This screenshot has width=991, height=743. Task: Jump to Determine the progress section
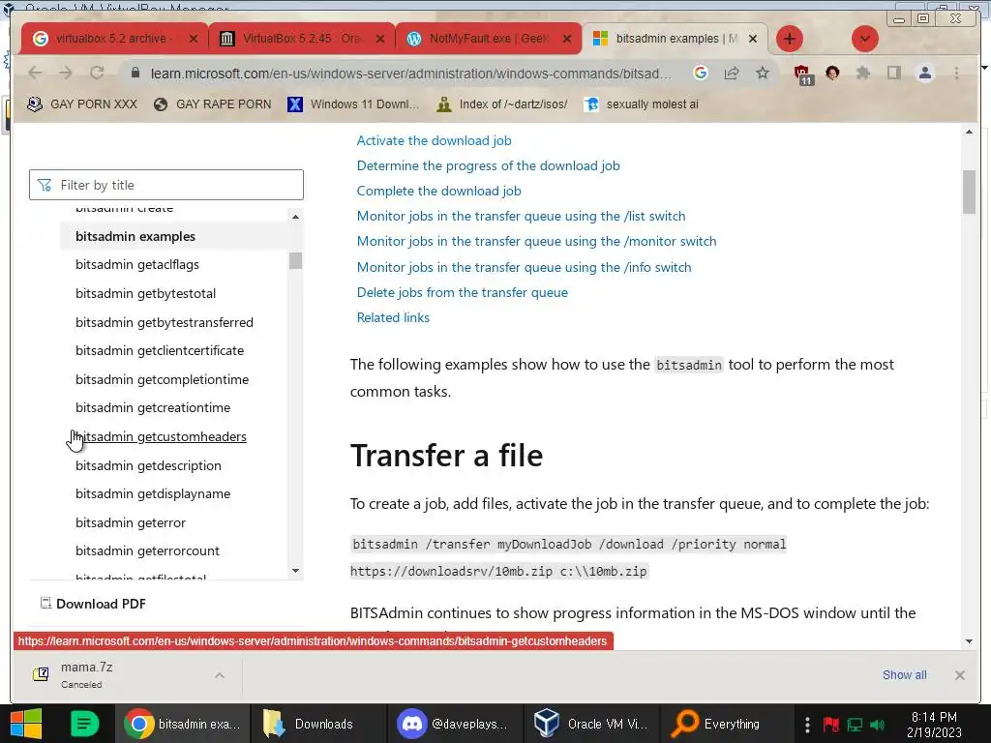pos(488,165)
